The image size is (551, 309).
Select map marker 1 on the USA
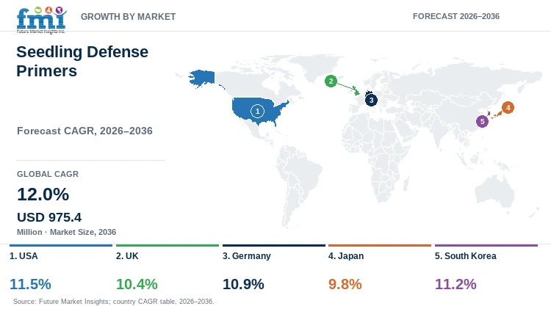click(x=257, y=112)
